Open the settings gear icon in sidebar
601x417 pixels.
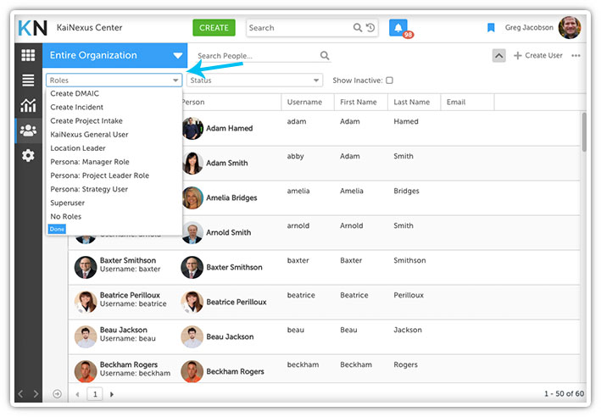coord(28,156)
